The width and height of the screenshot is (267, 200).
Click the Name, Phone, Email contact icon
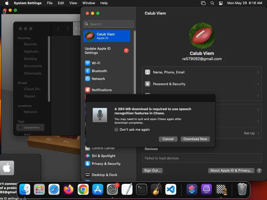click(148, 72)
